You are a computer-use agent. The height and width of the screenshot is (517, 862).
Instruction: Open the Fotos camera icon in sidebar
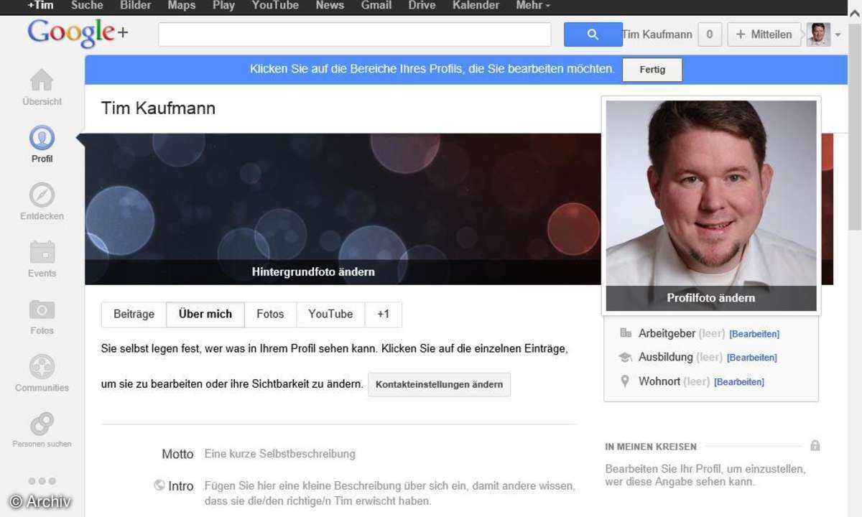[x=42, y=309]
